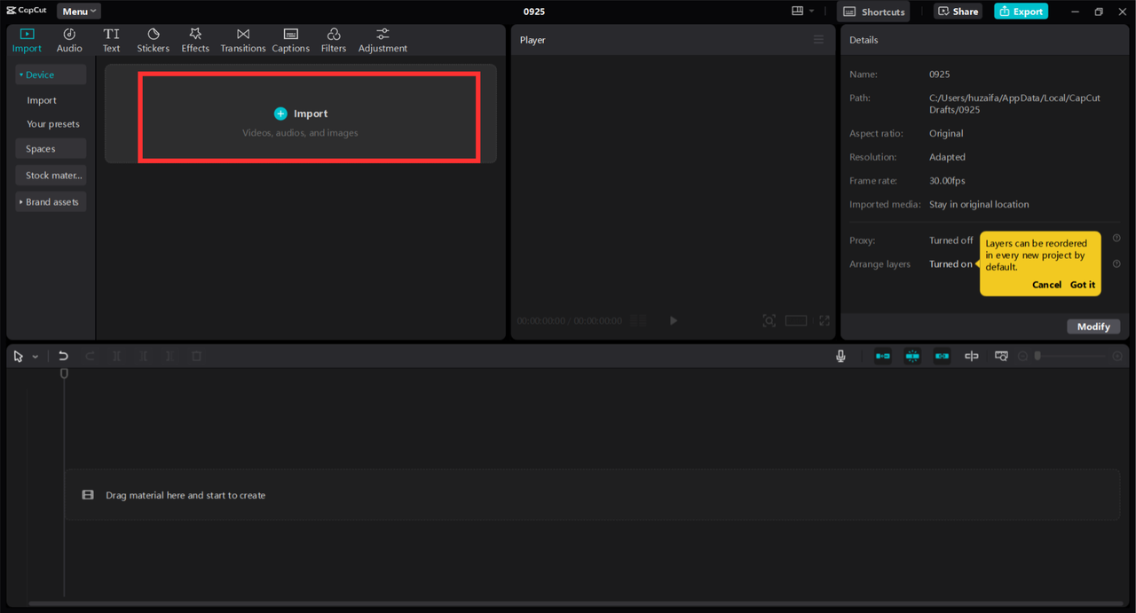This screenshot has height=613, width=1136.
Task: Open the CapCut Menu dropdown
Action: tap(79, 12)
